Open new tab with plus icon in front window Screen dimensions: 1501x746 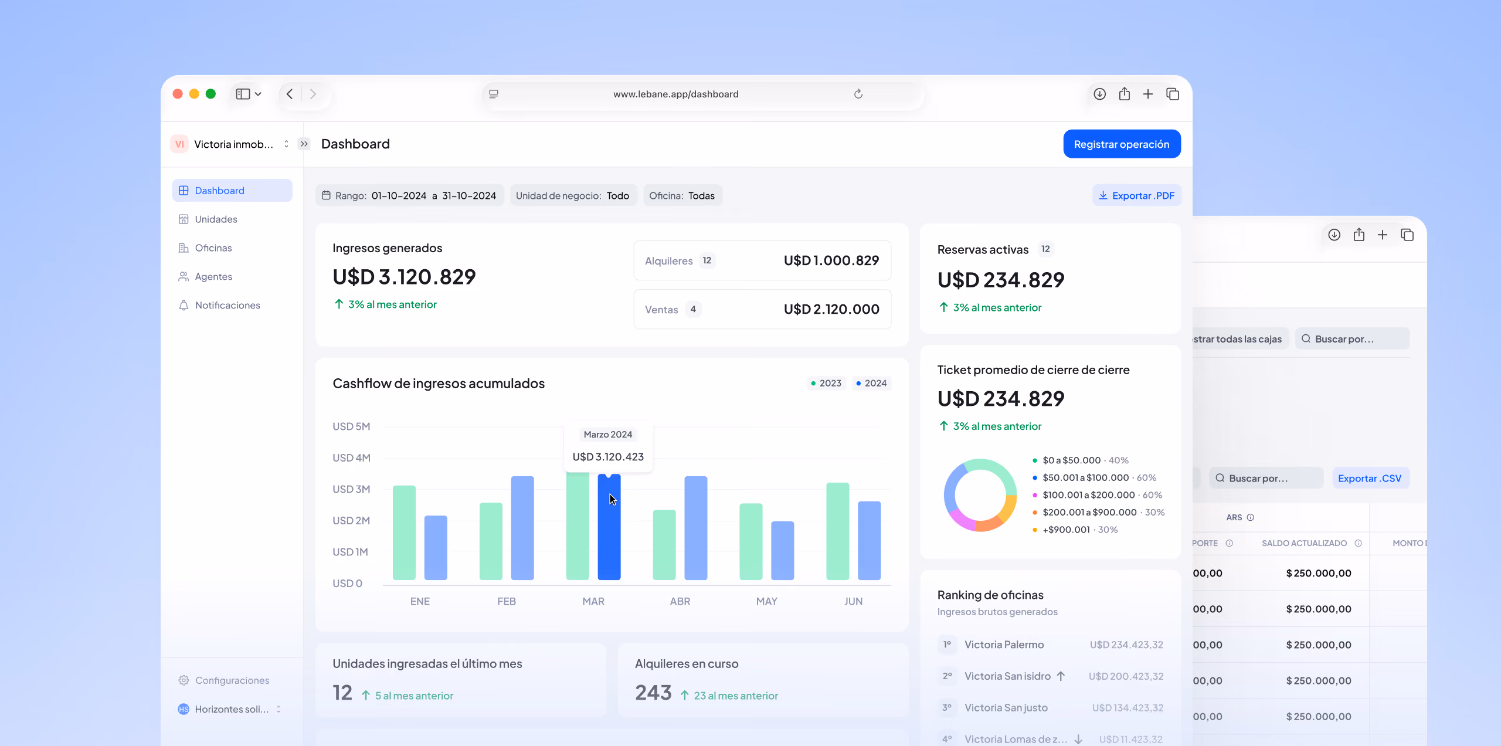pyautogui.click(x=1148, y=94)
